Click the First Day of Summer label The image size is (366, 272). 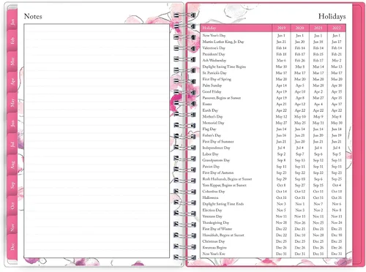pyautogui.click(x=218, y=142)
